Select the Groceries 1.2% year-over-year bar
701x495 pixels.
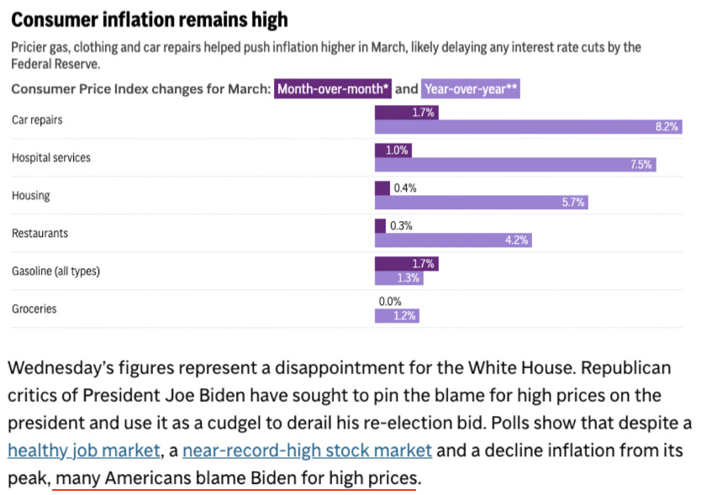(x=396, y=316)
